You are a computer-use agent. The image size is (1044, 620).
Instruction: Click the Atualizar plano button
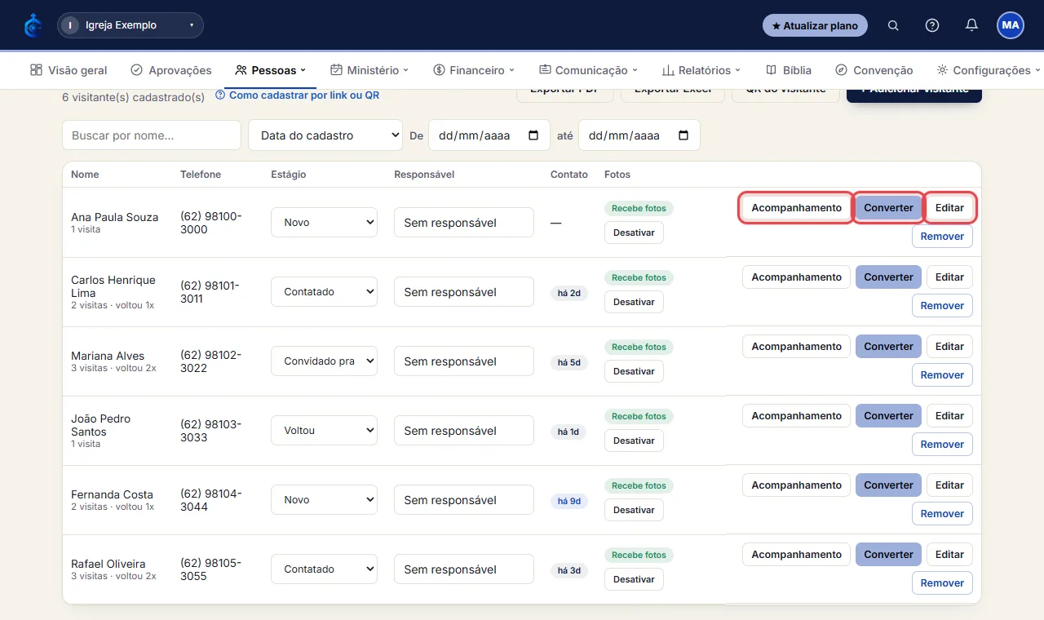(x=815, y=25)
